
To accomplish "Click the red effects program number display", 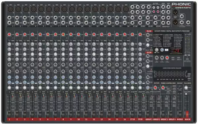I will [176, 51].
